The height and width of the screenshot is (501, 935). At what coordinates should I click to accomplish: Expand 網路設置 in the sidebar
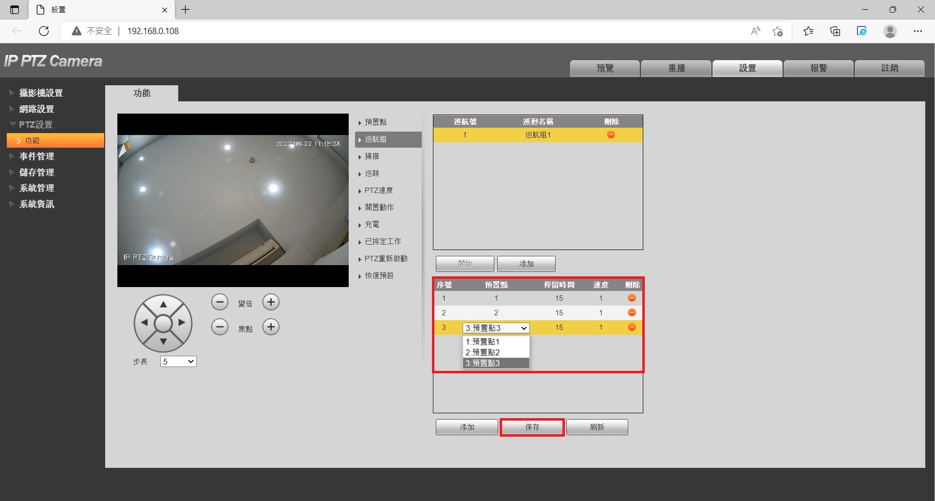click(x=37, y=109)
